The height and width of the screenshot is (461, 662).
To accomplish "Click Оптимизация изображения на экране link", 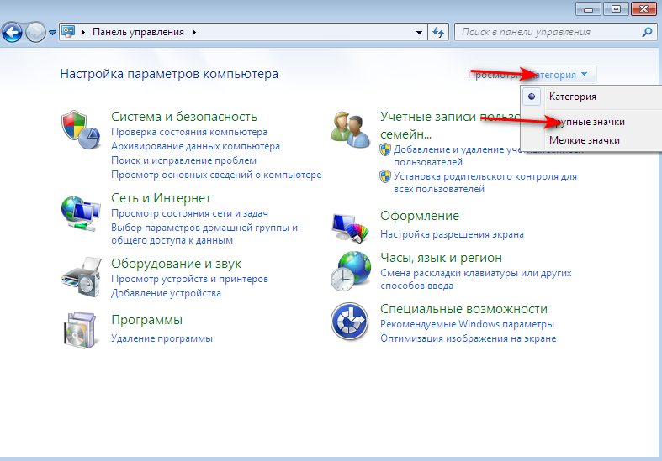I will click(x=469, y=338).
